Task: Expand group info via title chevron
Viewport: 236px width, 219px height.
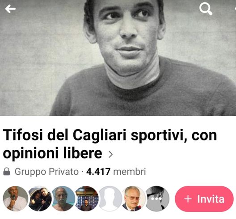Action: (111, 154)
